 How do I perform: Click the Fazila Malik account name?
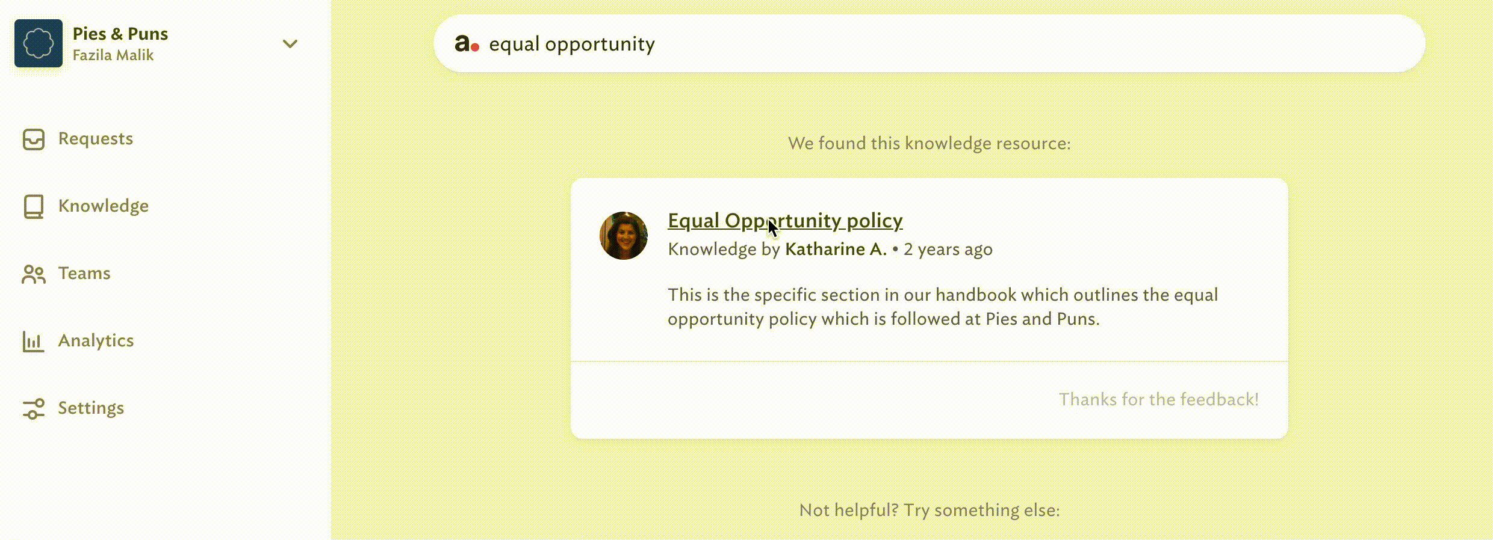click(x=113, y=55)
